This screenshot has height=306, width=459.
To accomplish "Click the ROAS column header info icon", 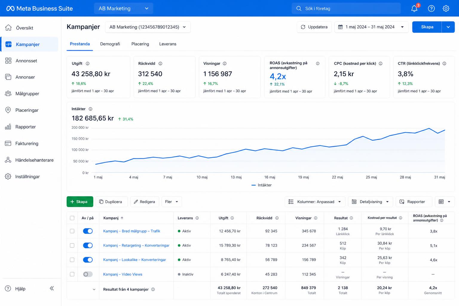I will coord(442,221).
